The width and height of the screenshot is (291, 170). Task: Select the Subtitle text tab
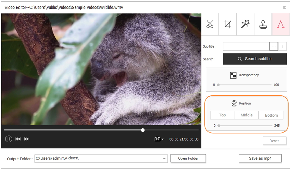tap(281, 24)
